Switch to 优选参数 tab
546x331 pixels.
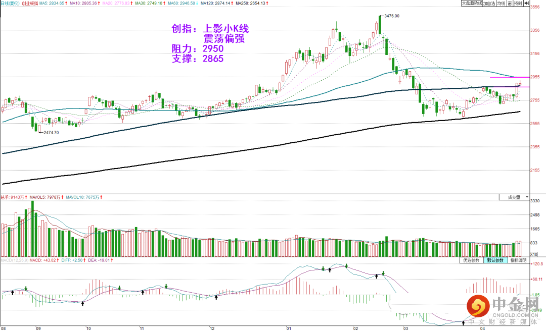click(471, 260)
